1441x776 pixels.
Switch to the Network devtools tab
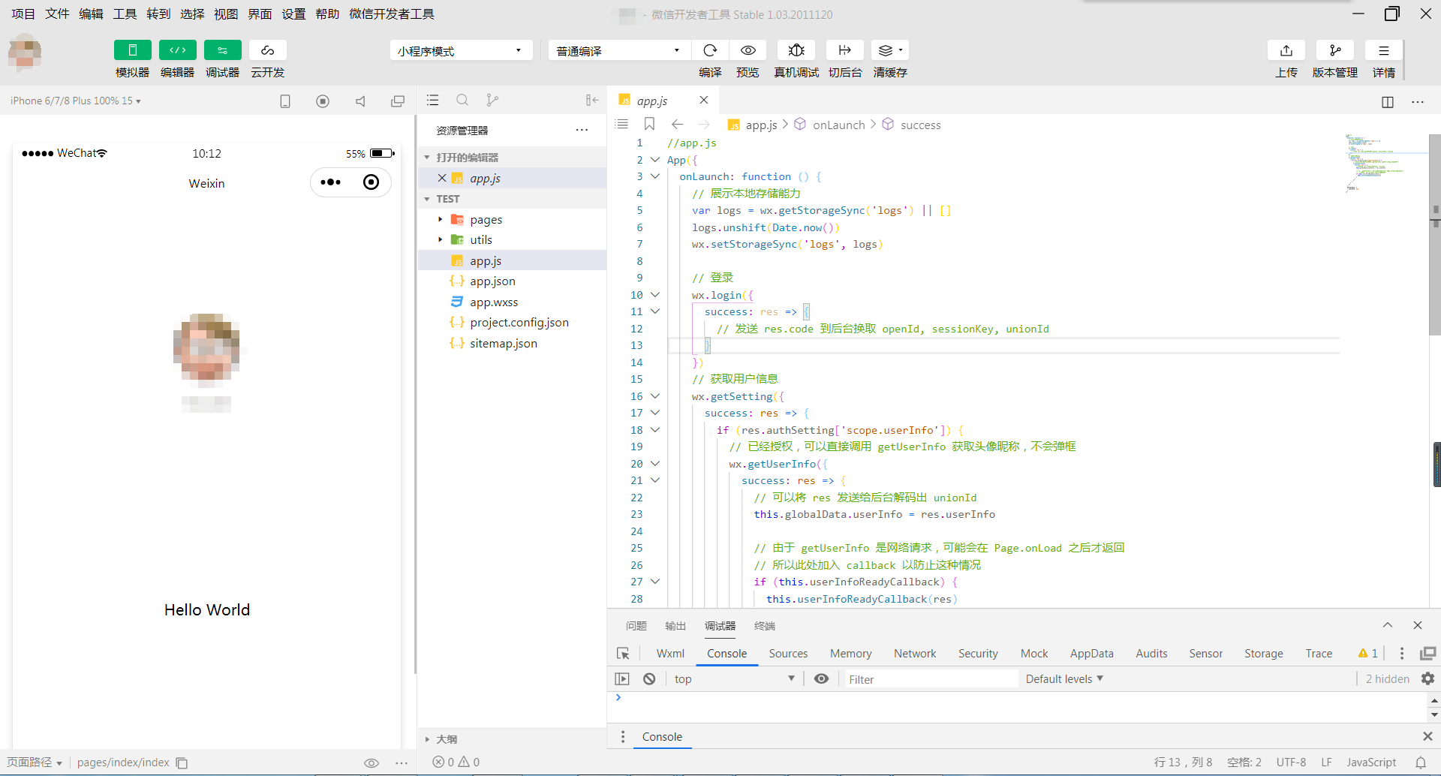point(915,653)
